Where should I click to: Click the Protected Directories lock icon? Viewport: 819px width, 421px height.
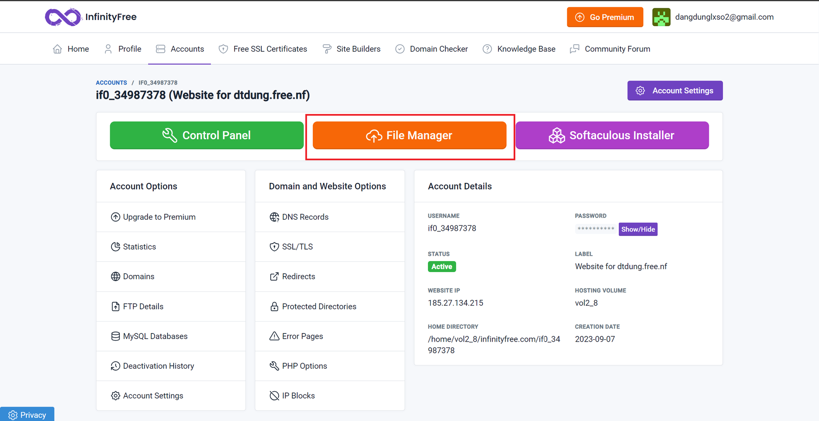(274, 306)
